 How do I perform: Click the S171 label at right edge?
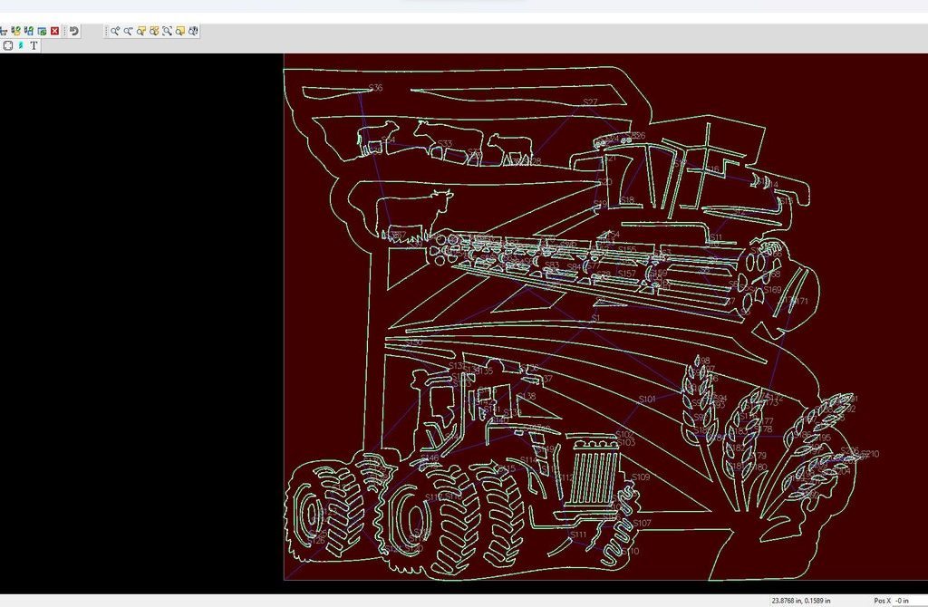798,302
